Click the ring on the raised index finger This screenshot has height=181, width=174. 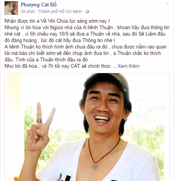[x=39, y=121]
